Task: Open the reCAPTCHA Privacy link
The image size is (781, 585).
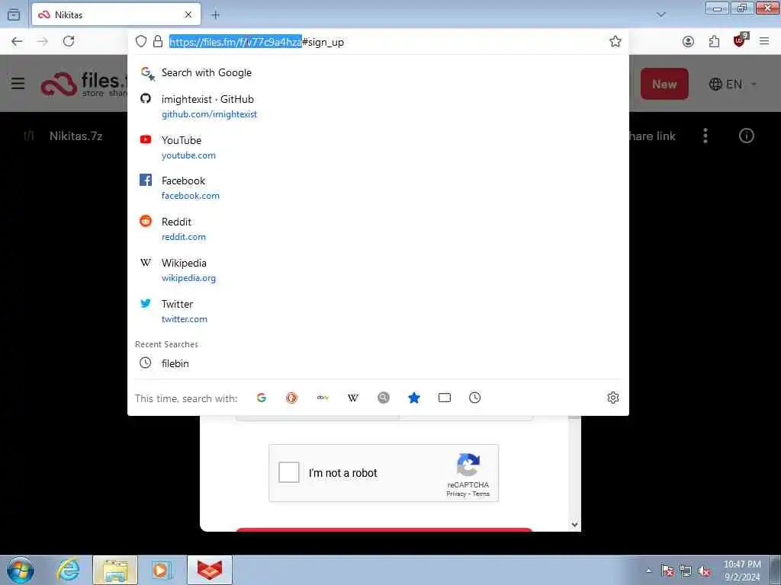Action: pyautogui.click(x=456, y=494)
